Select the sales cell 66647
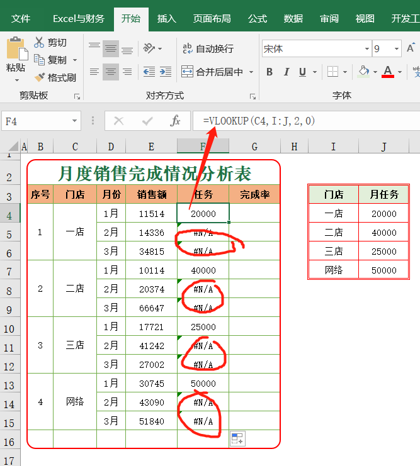Viewport: 420px width, 466px height. 152,308
